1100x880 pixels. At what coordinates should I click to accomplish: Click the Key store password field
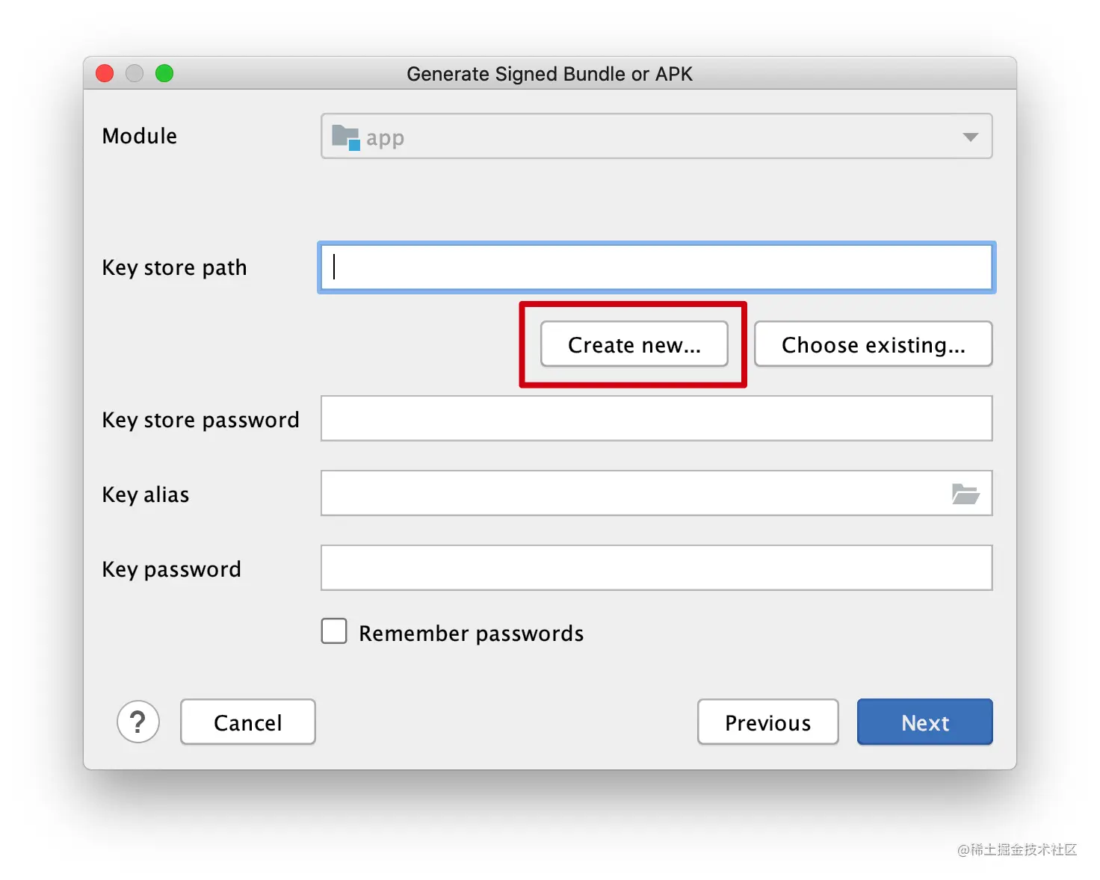pyautogui.click(x=657, y=418)
